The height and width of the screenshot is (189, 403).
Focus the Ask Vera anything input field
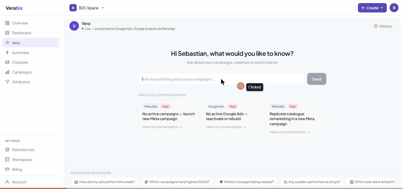[x=221, y=79]
